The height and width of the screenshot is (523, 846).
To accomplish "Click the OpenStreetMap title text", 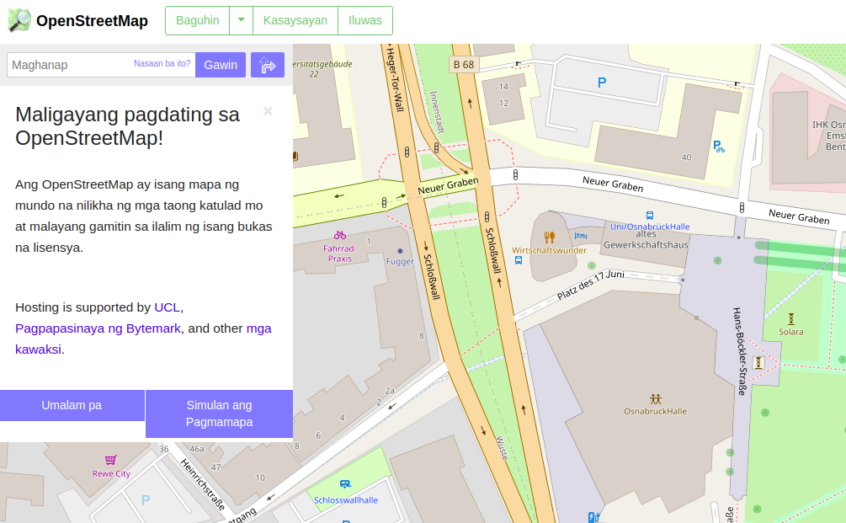I will [93, 20].
